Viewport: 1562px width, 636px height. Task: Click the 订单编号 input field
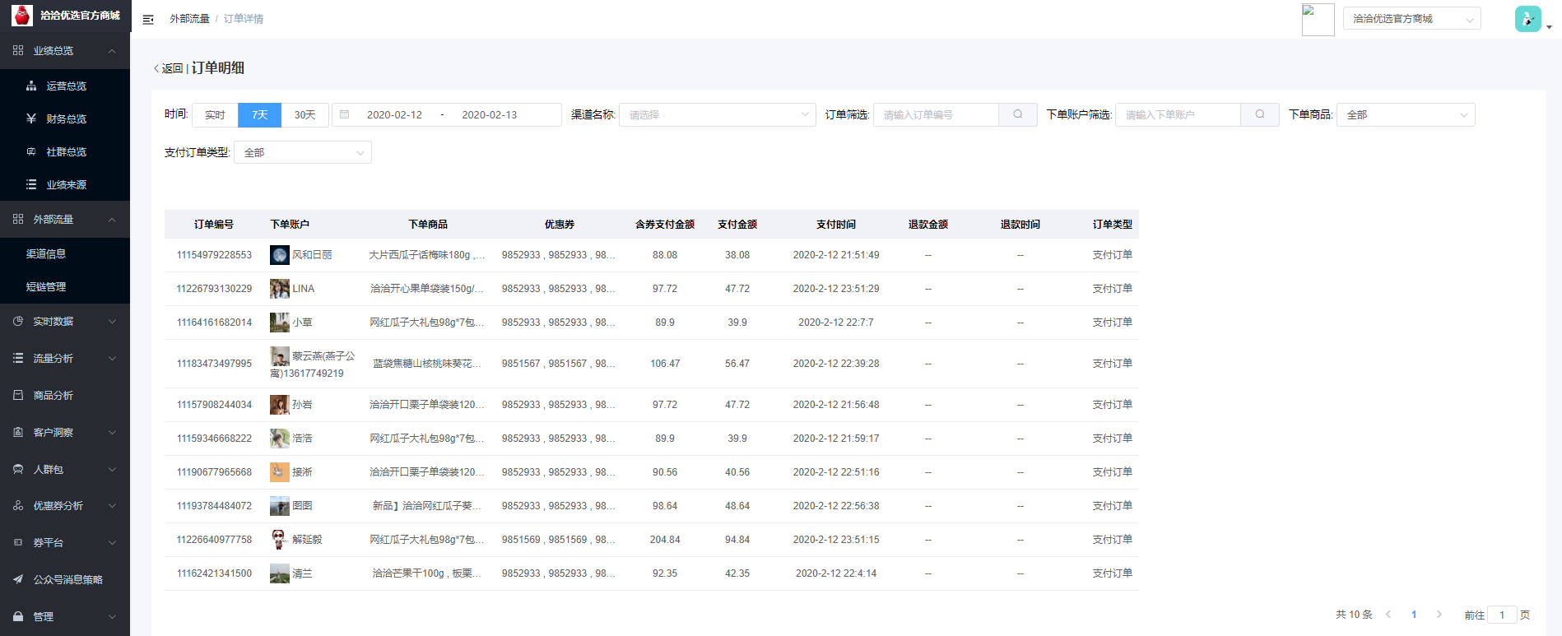[936, 114]
